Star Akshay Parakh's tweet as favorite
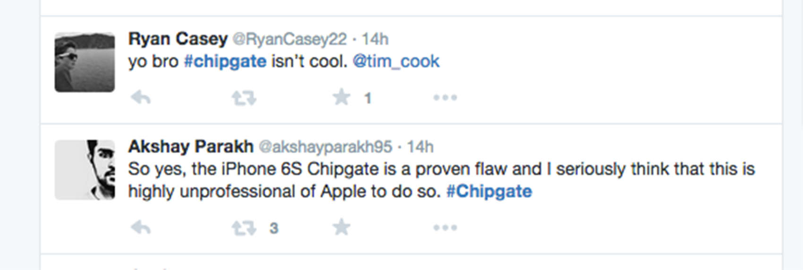The width and height of the screenshot is (803, 270). 342,228
